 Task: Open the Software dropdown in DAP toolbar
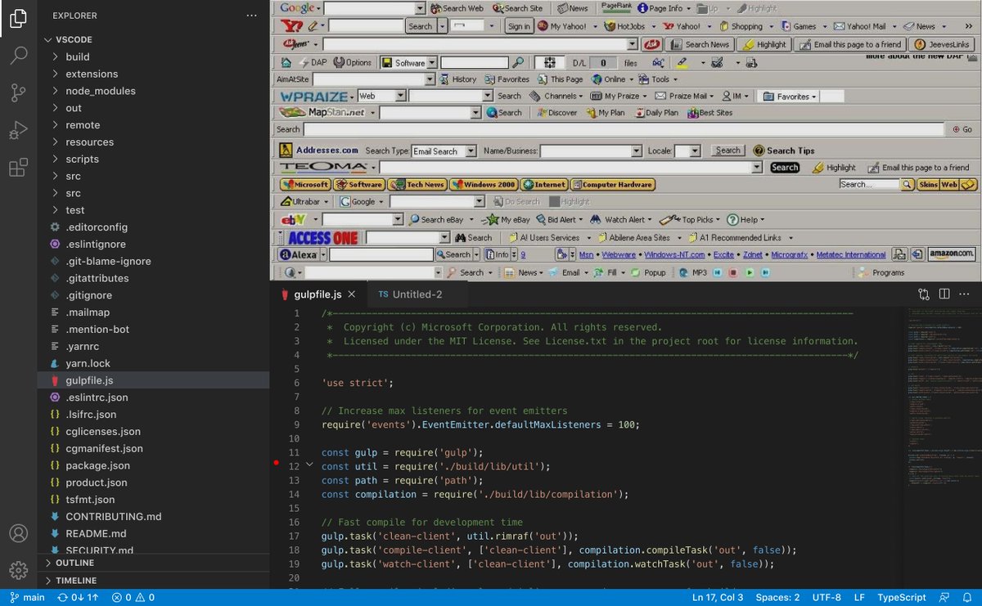(x=432, y=63)
